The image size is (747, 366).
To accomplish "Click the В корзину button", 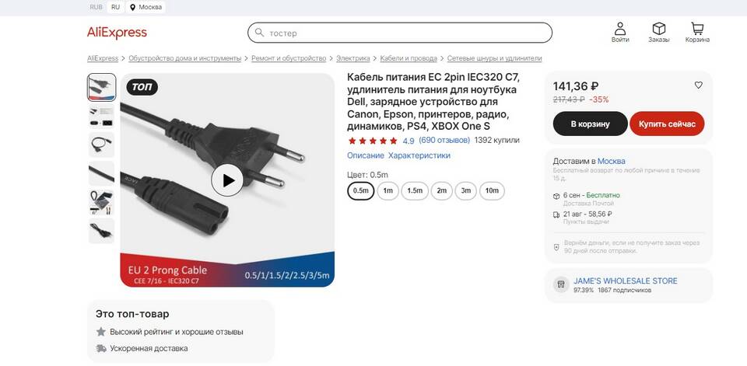I will point(591,124).
